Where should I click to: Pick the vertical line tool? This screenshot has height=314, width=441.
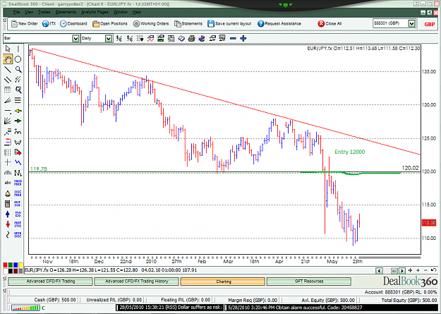pos(18,49)
